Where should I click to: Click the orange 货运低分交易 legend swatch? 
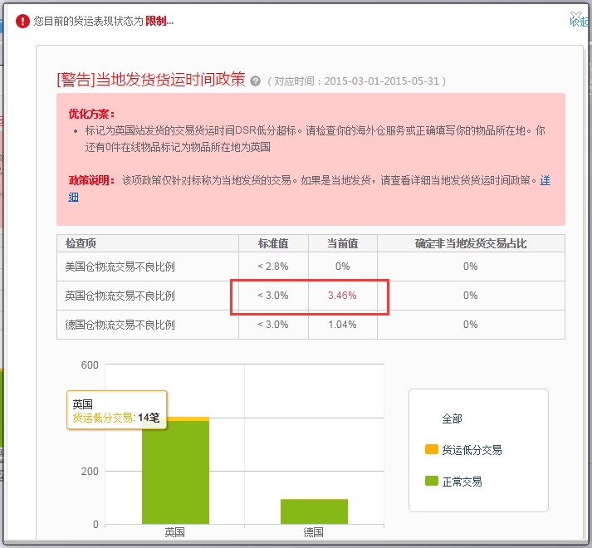coord(431,449)
